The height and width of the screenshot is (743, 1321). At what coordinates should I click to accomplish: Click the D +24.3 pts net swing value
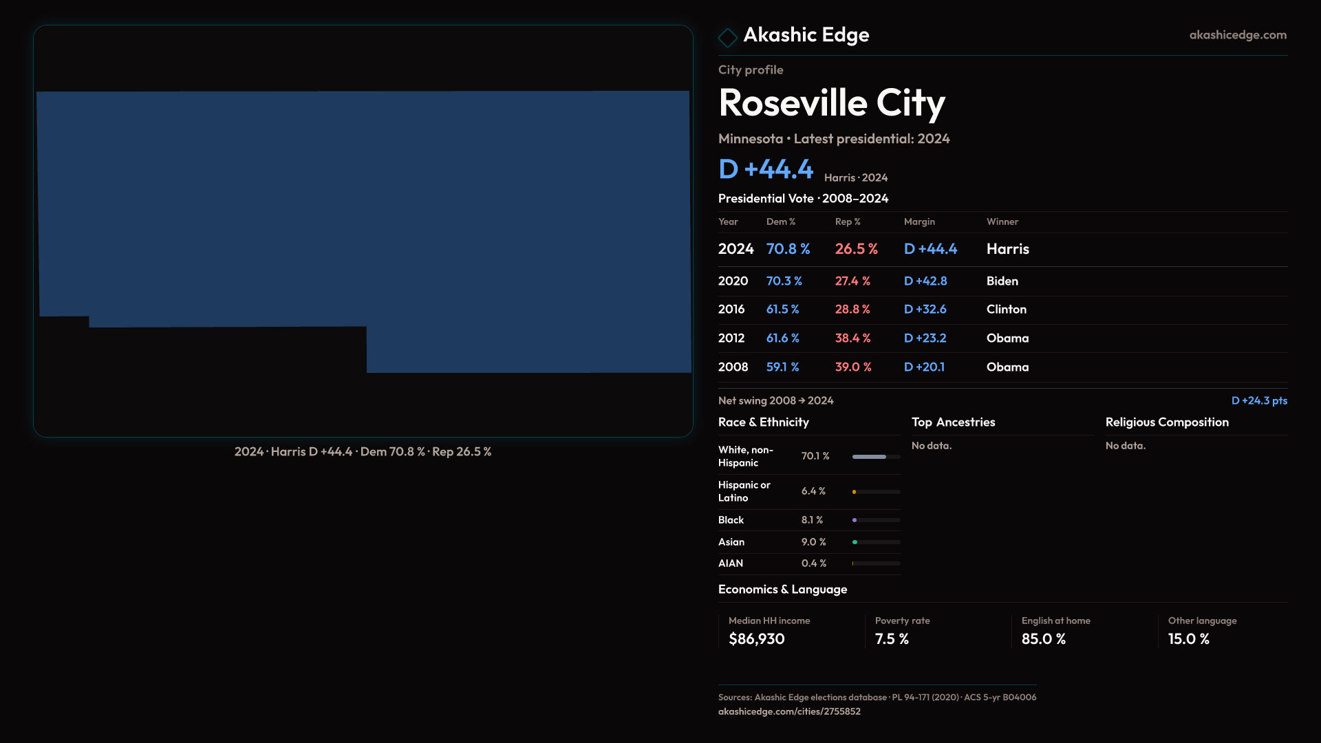[x=1258, y=401]
